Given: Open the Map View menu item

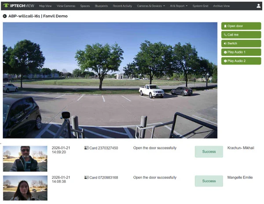Looking at the screenshot, I should coord(45,6).
